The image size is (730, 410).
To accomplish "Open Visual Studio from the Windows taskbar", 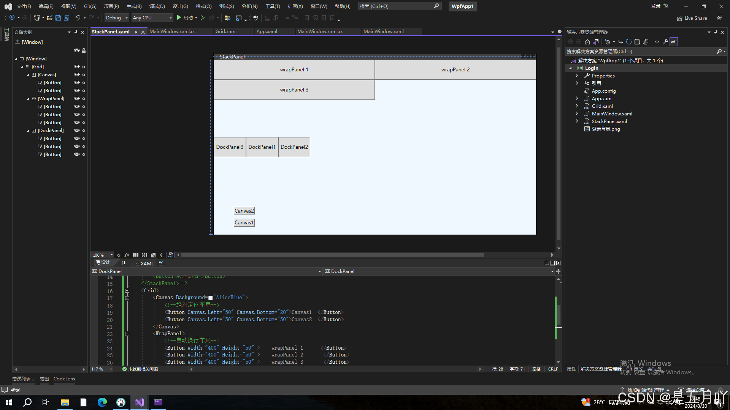I will (140, 402).
